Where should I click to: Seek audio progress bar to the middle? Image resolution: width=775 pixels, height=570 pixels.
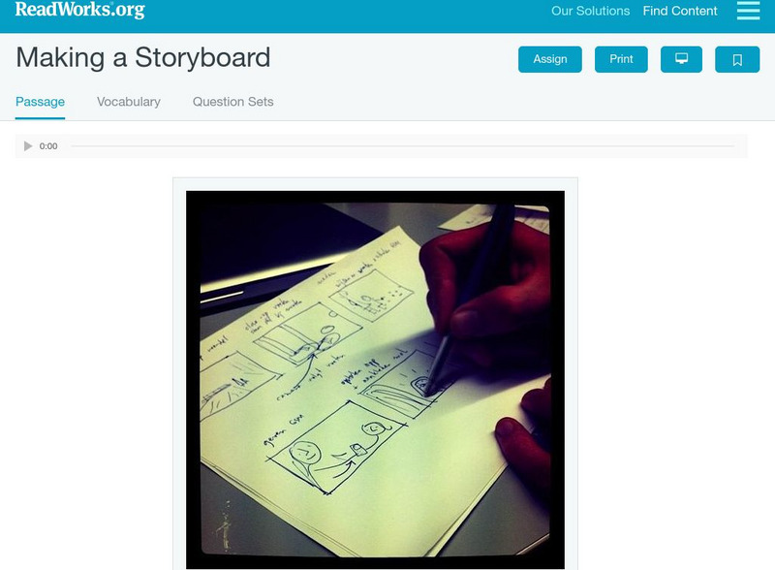click(402, 146)
